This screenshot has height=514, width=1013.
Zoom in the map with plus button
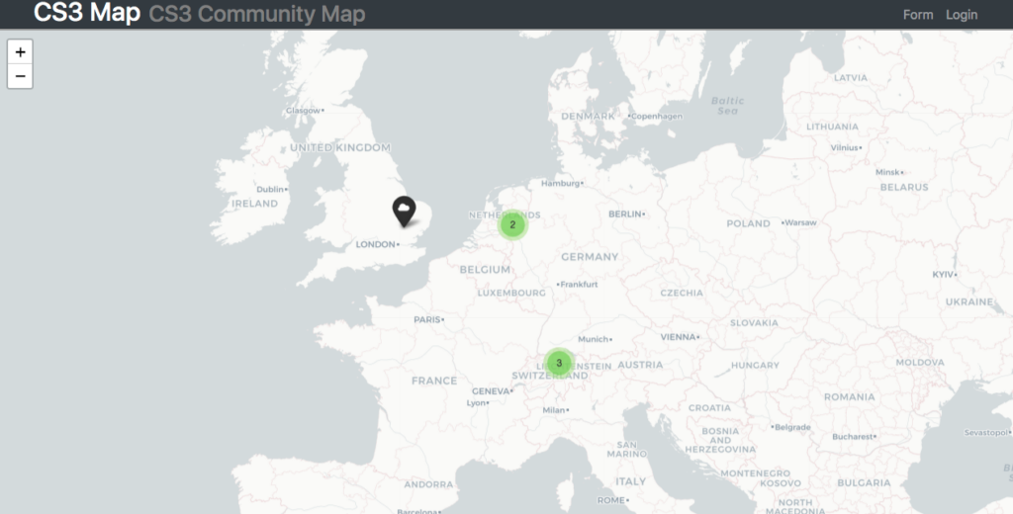pos(20,51)
